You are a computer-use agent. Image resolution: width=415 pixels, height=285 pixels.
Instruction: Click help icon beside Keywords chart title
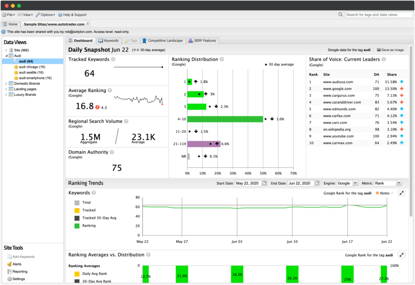94,193
